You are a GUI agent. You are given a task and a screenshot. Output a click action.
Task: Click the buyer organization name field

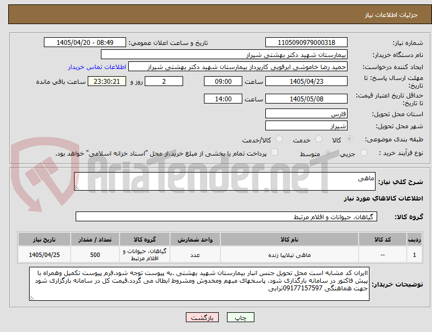pyautogui.click(x=224, y=54)
